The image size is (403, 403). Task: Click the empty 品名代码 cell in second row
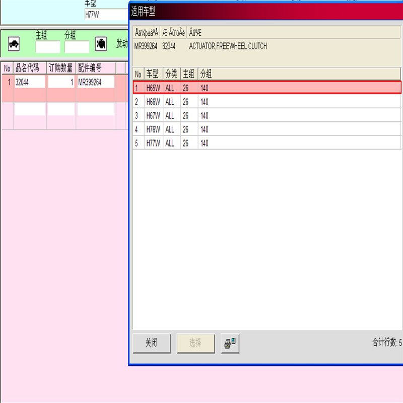30,109
